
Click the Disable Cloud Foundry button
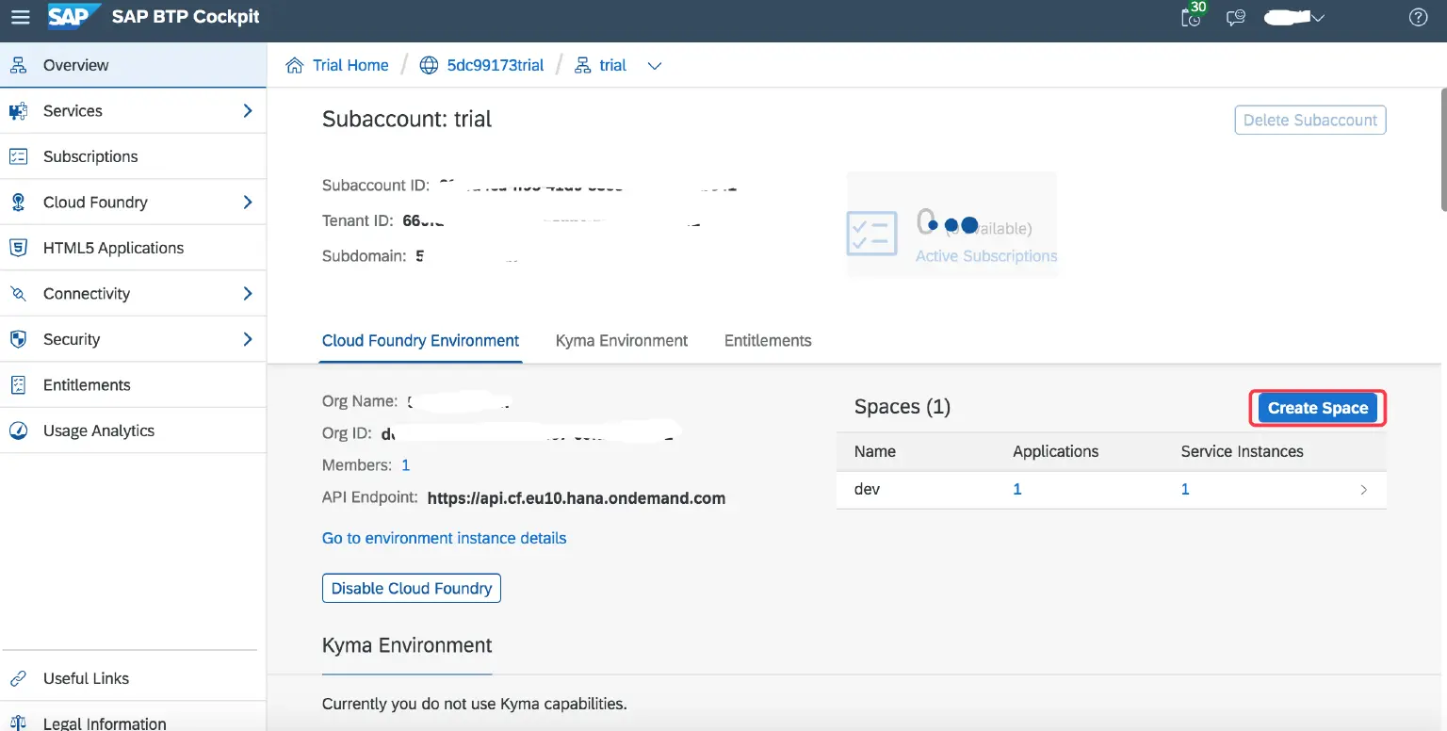[412, 588]
